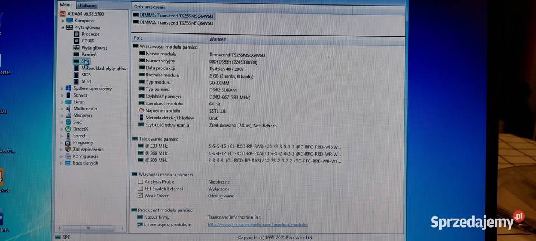536x241 pixels.
Task: Open the ACPI node icon
Action: pos(76,81)
